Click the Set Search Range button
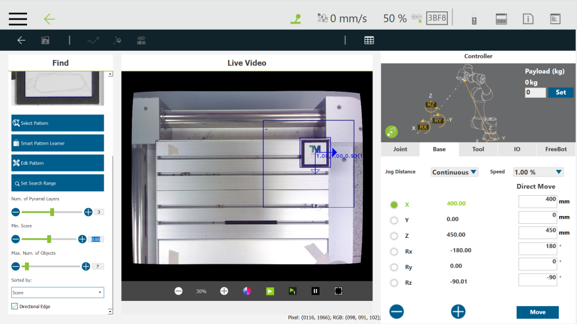 pyautogui.click(x=57, y=183)
